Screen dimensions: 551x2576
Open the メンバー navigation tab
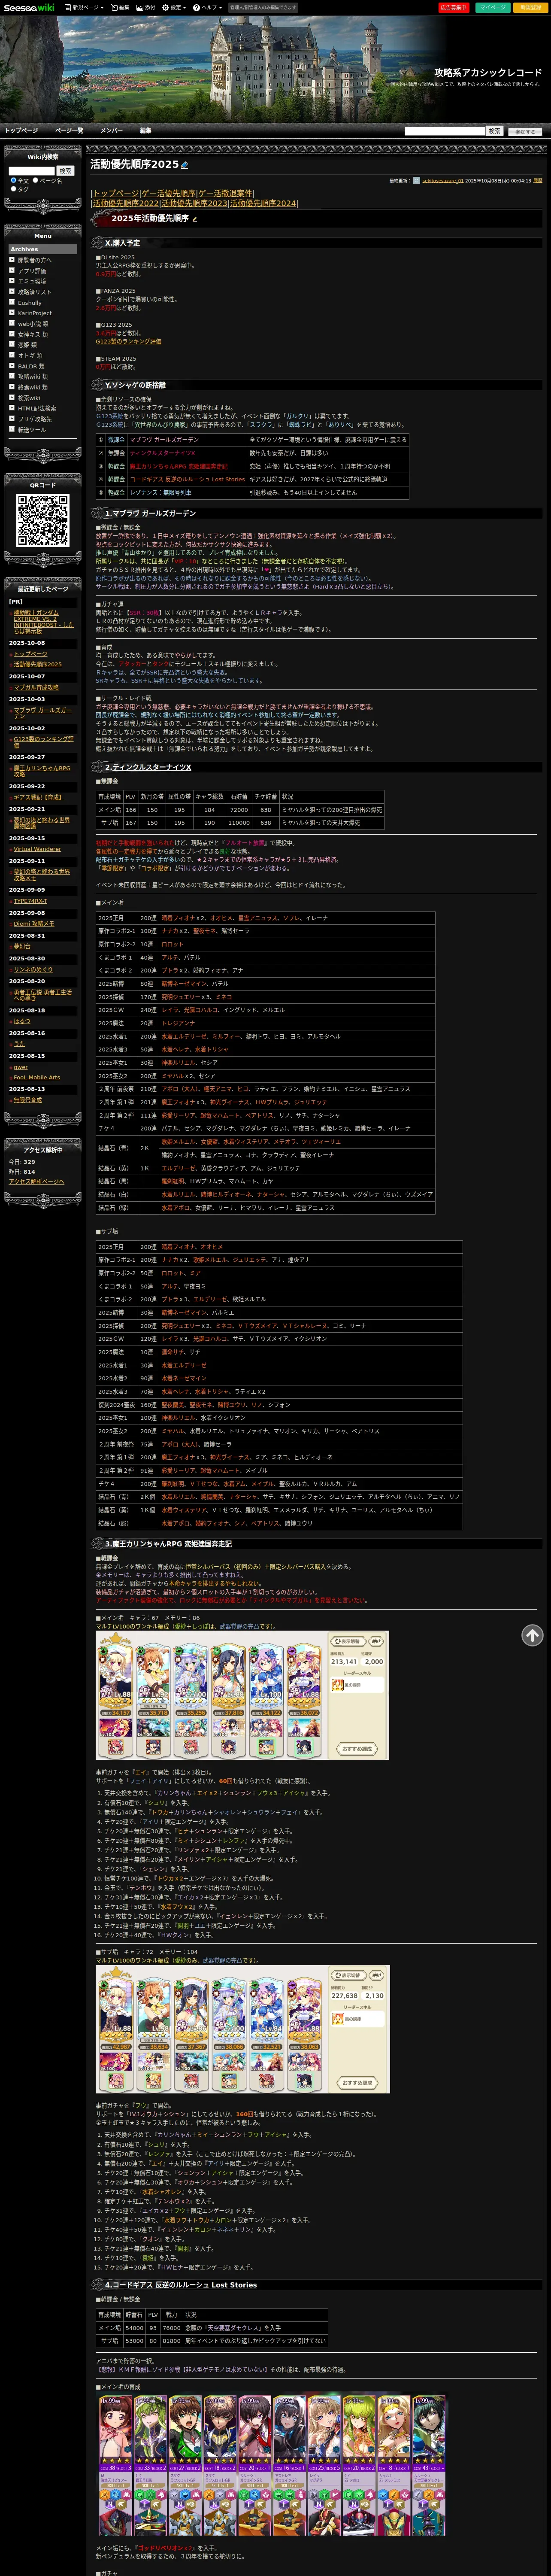pyautogui.click(x=111, y=130)
